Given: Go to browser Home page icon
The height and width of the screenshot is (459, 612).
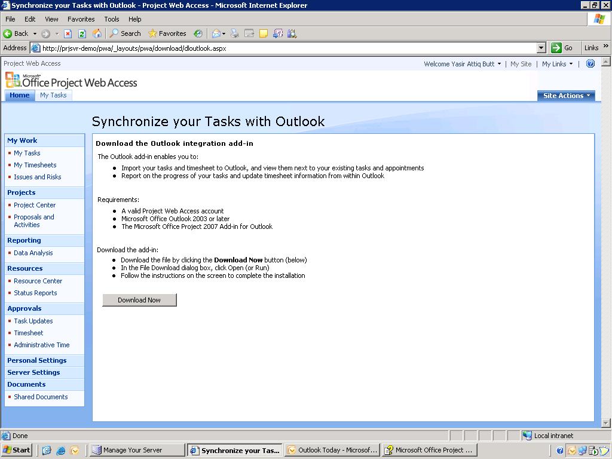Looking at the screenshot, I should pos(97,33).
